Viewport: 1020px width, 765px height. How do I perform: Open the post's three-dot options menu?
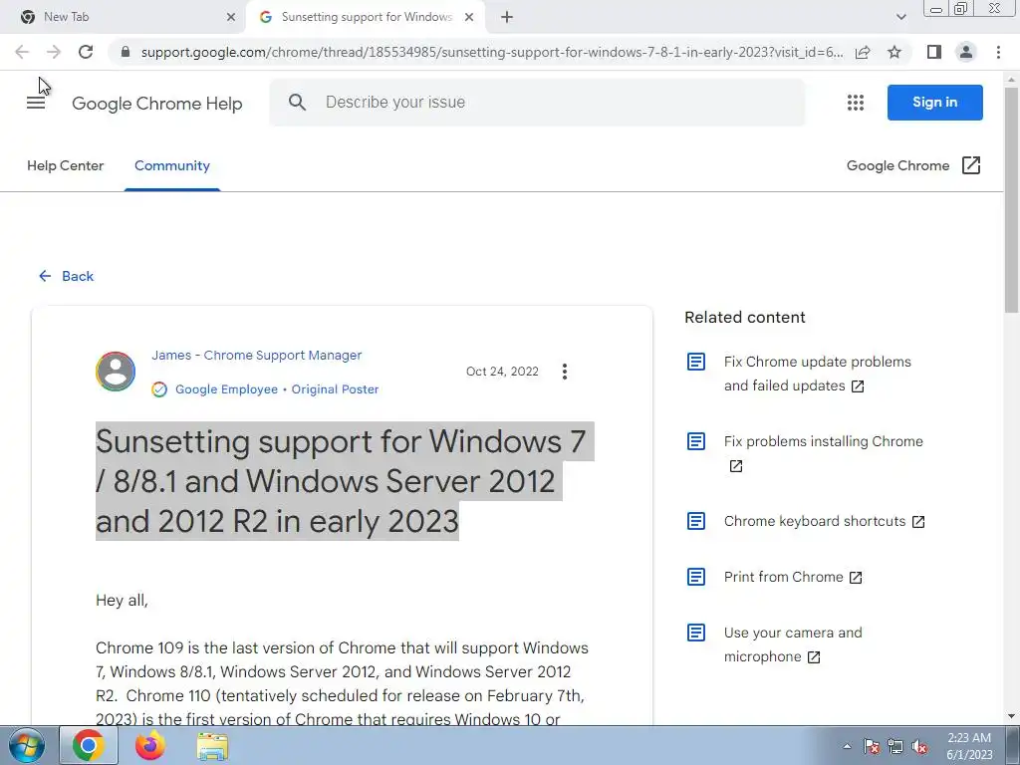click(x=565, y=372)
